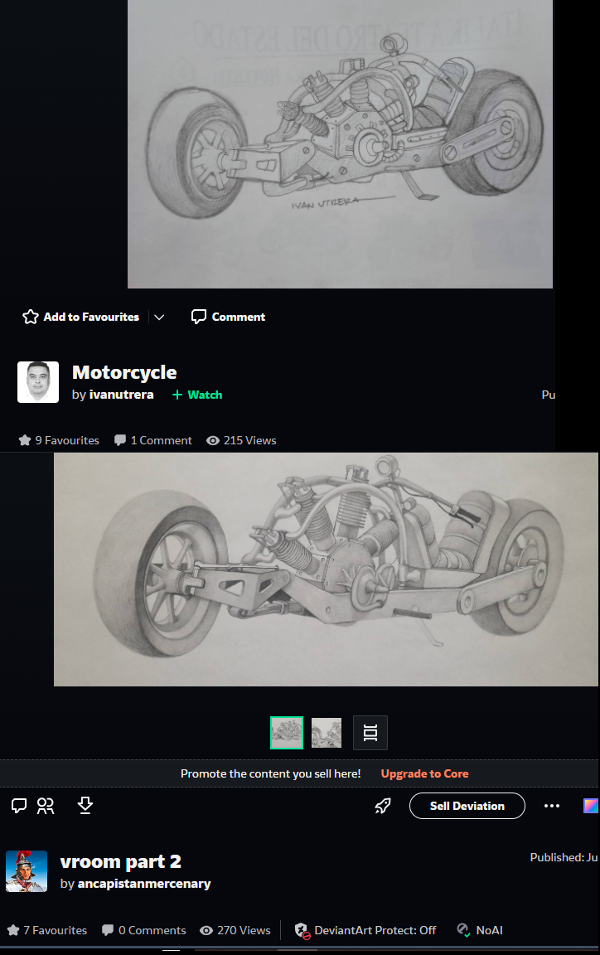
Task: Switch to stacked view layout icon
Action: (x=370, y=733)
